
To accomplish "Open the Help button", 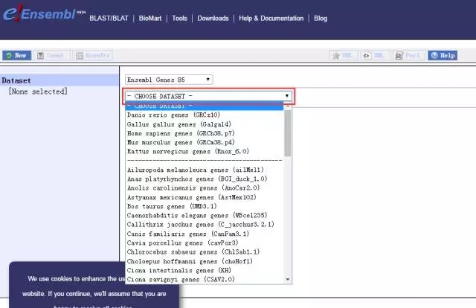I will 443,55.
